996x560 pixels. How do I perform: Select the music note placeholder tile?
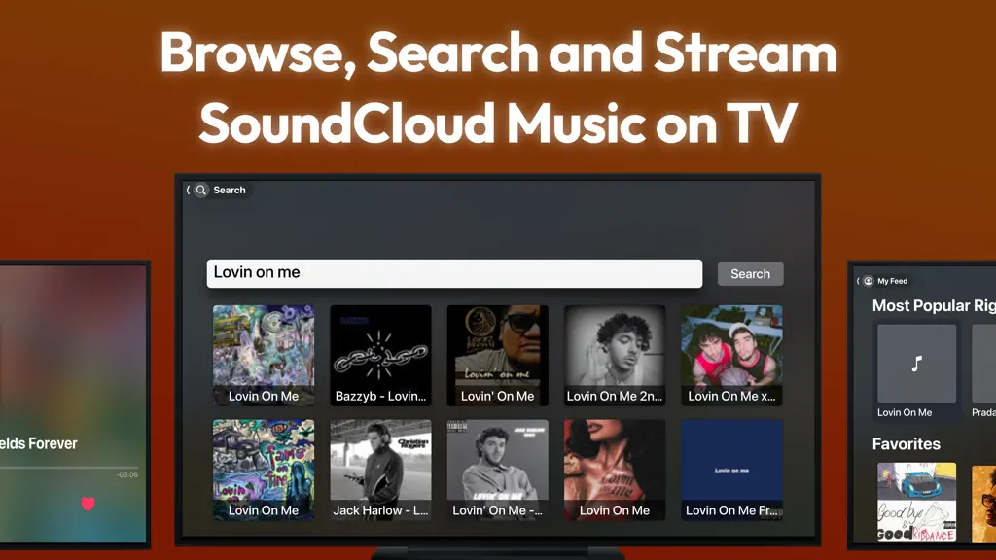[916, 364]
